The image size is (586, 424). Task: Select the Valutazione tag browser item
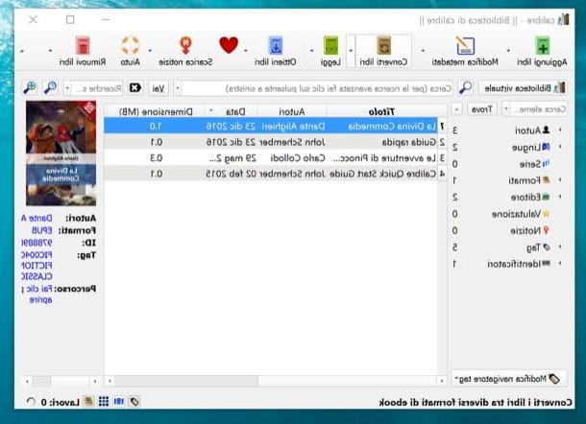[x=521, y=214]
